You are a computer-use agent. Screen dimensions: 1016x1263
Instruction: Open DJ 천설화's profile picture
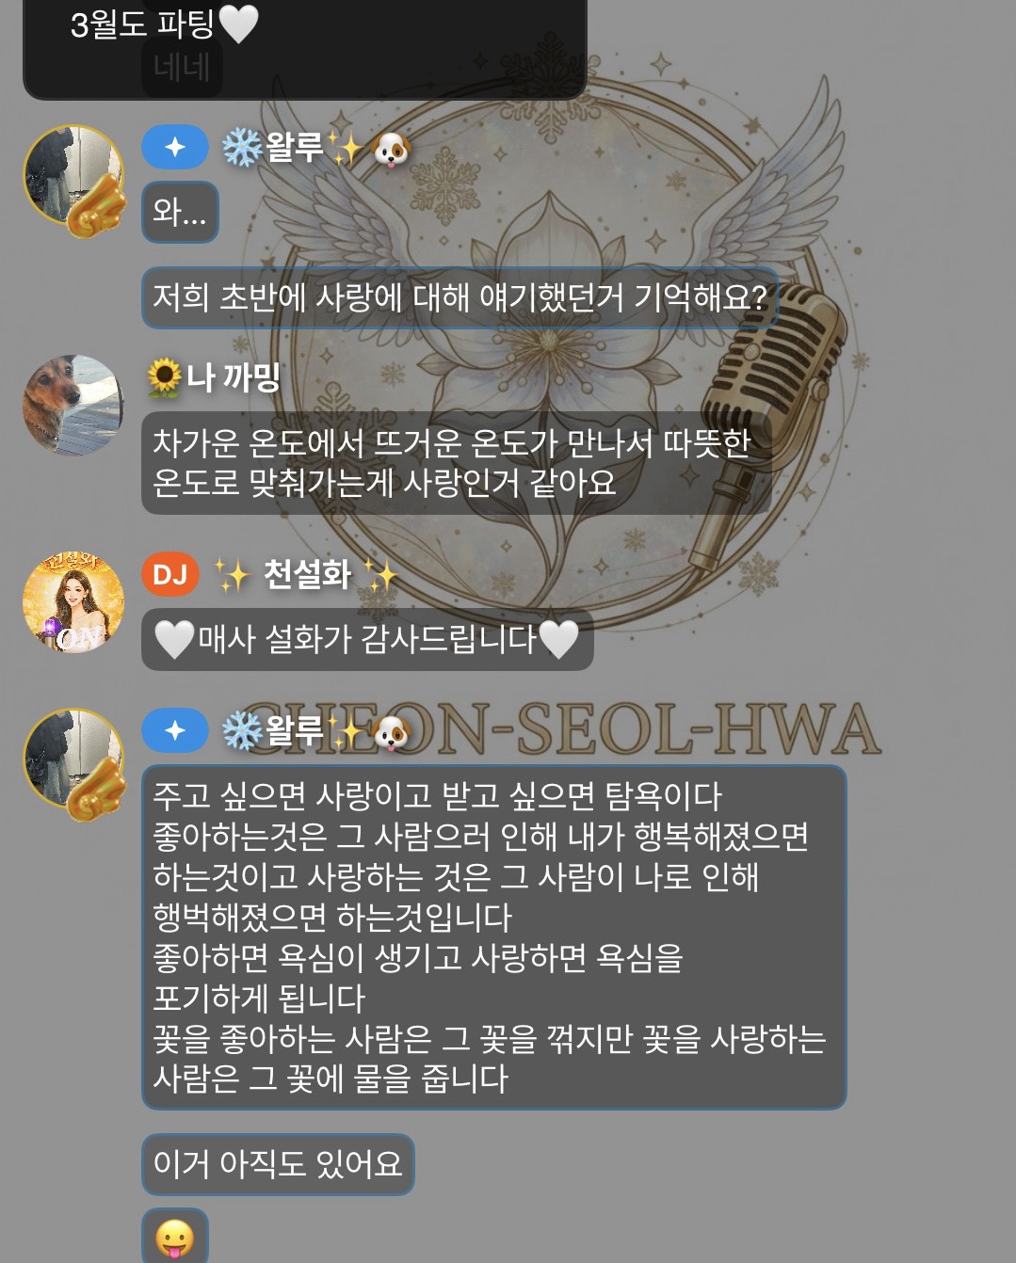(x=73, y=602)
